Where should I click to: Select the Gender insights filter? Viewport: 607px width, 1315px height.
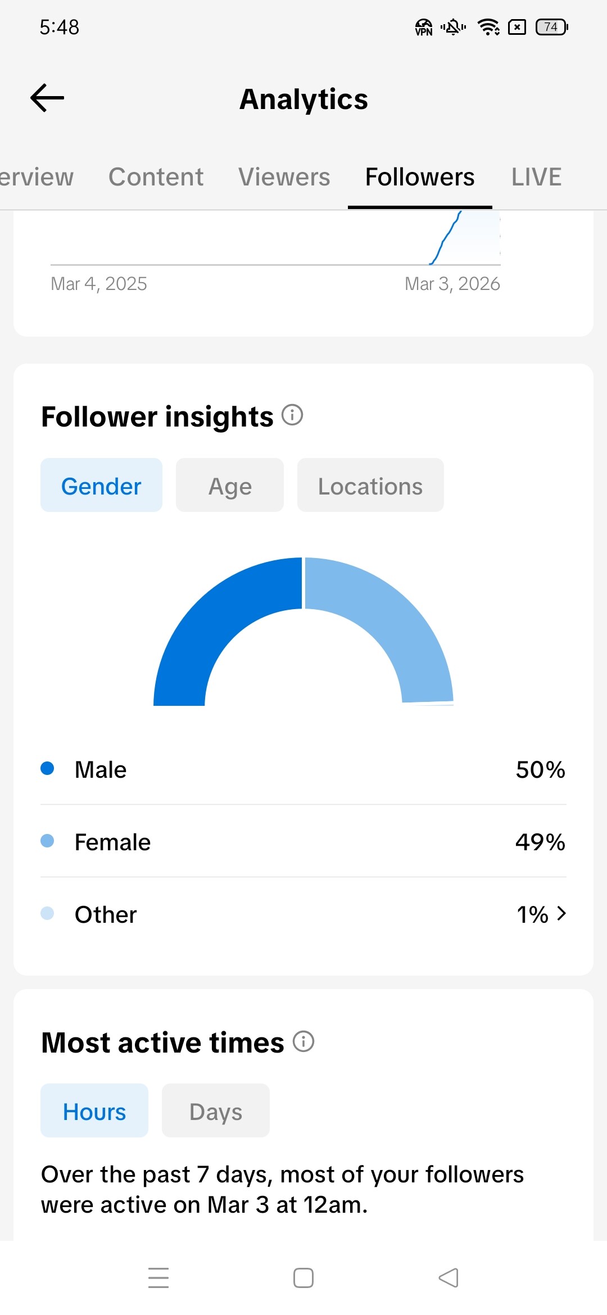point(101,486)
